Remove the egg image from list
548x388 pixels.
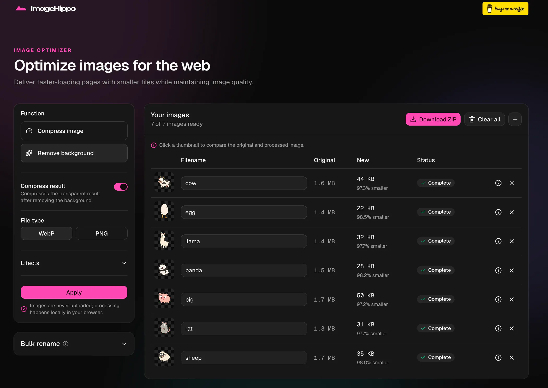(511, 212)
